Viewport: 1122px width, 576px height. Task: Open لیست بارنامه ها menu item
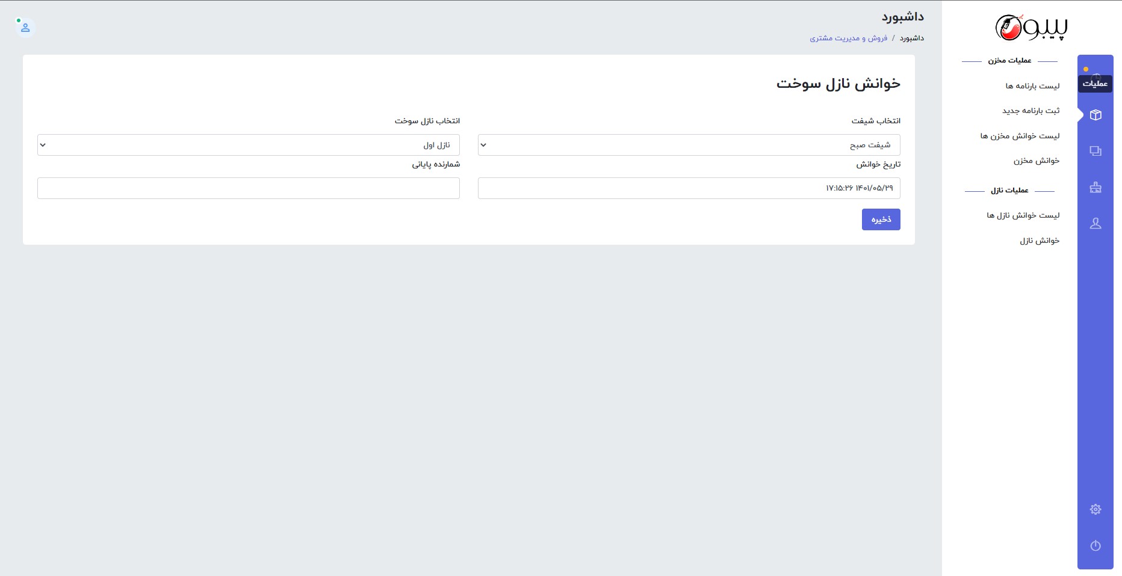[x=1032, y=86]
